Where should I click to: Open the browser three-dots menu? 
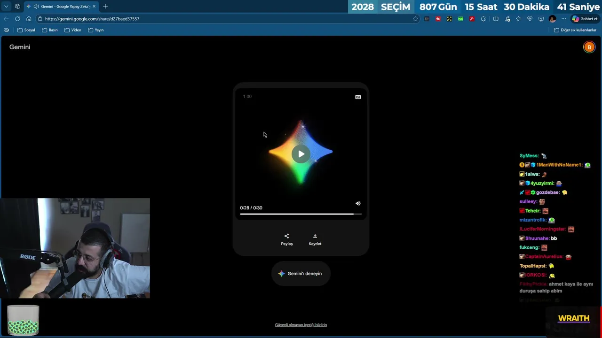563,19
